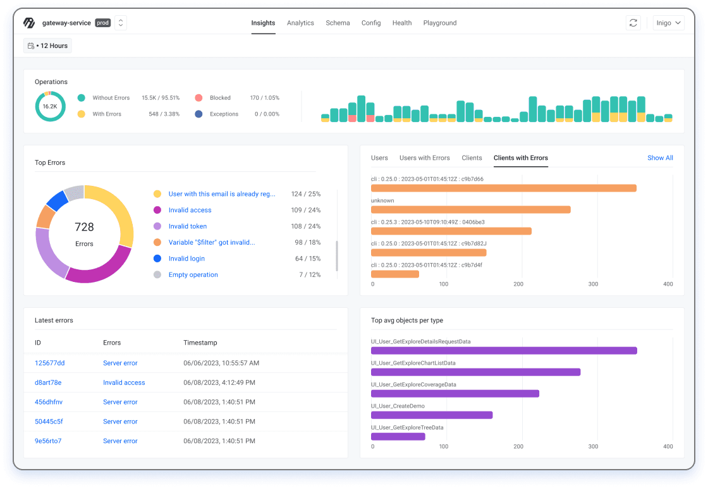Click the UI_User_GetExploreTreeData bar
This screenshot has width=708, height=488.
click(398, 437)
